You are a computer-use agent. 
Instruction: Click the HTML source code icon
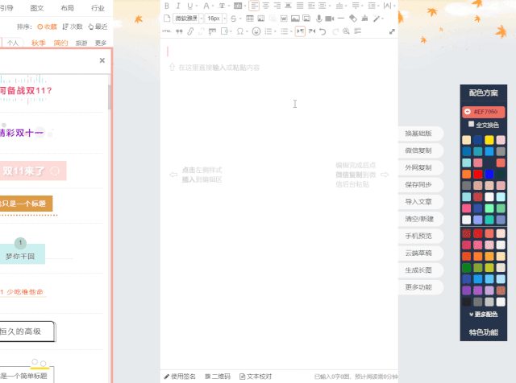167,31
